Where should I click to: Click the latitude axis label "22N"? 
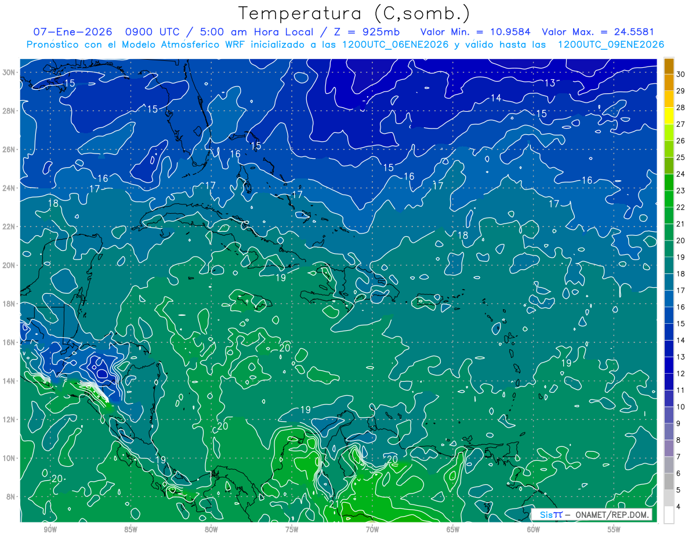9,227
